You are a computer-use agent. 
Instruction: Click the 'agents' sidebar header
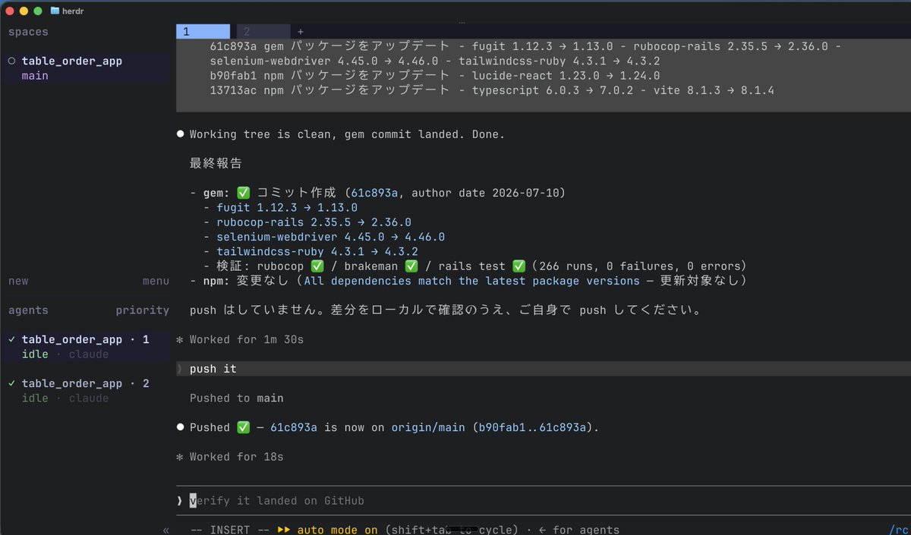click(28, 310)
